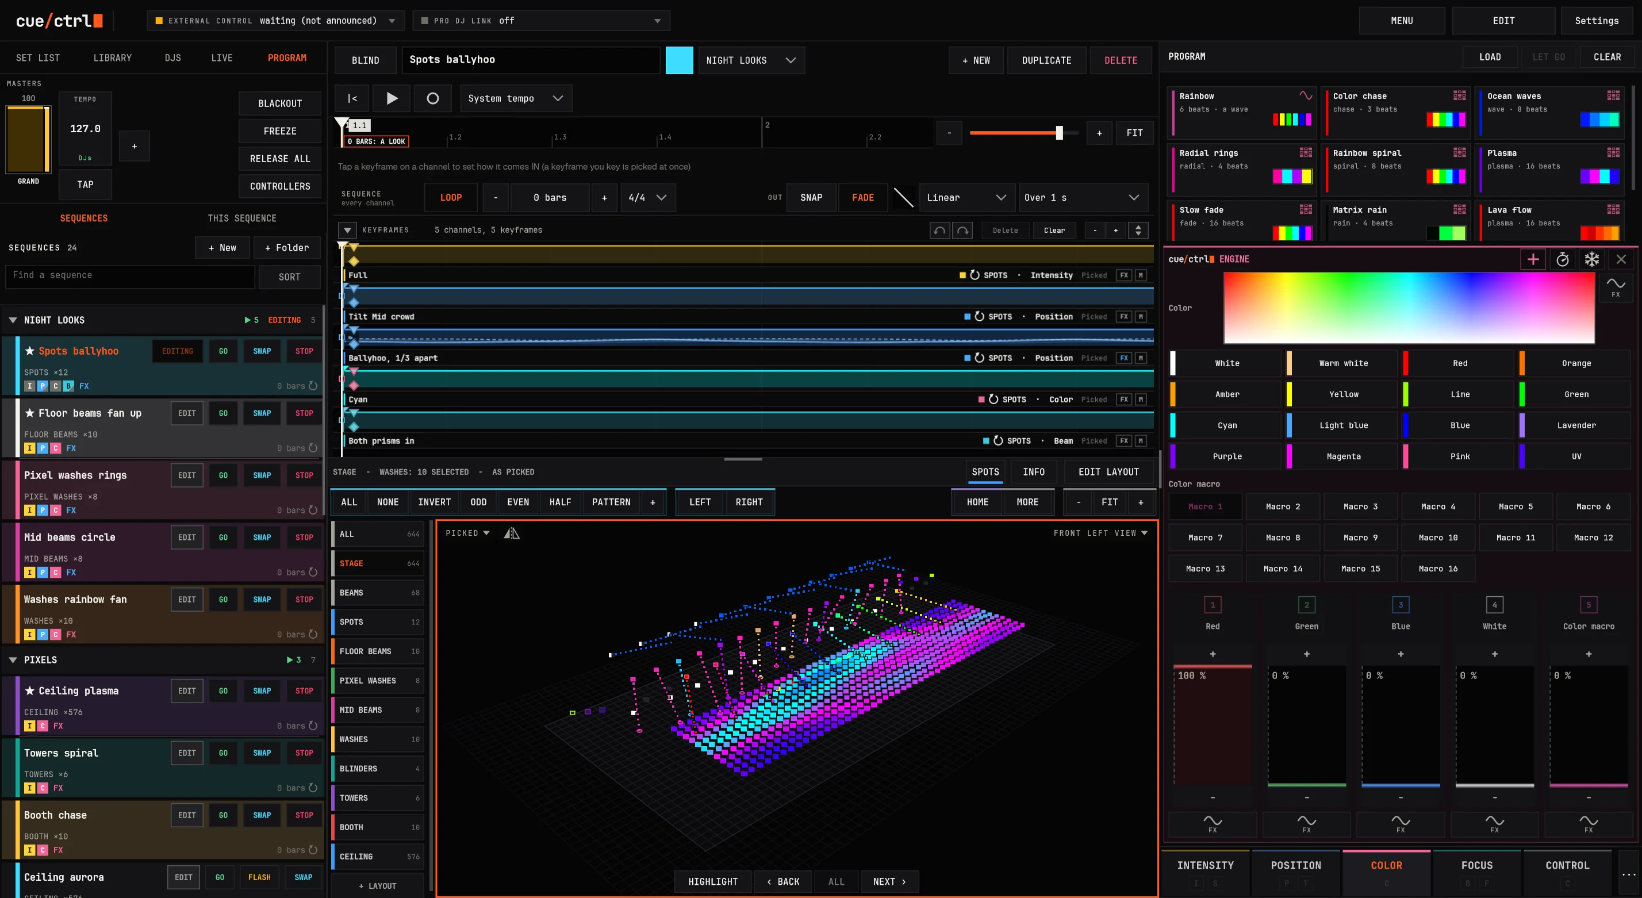The width and height of the screenshot is (1642, 898).
Task: Toggle LOOP for the sequence
Action: tap(451, 198)
